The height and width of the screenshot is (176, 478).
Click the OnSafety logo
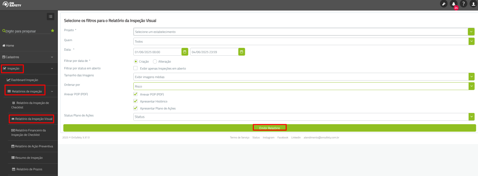tap(12, 4)
